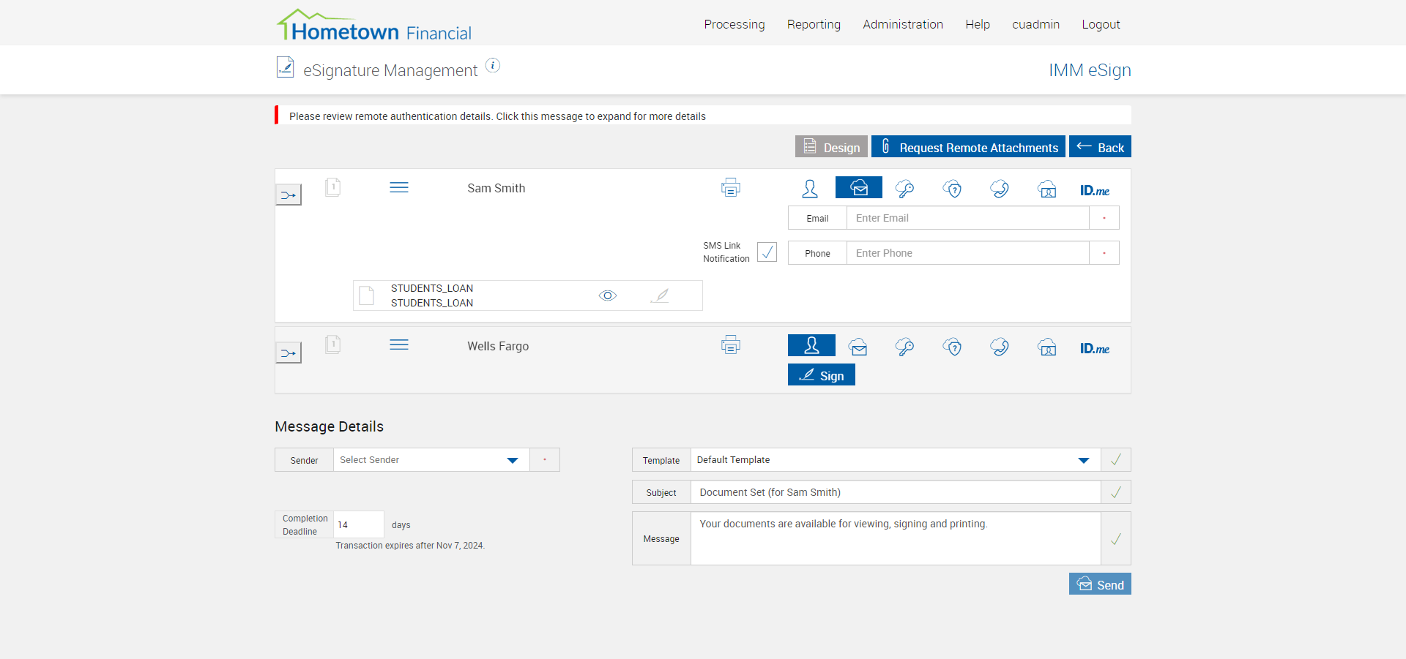Open Administration menu
This screenshot has height=659, width=1406.
(x=903, y=24)
